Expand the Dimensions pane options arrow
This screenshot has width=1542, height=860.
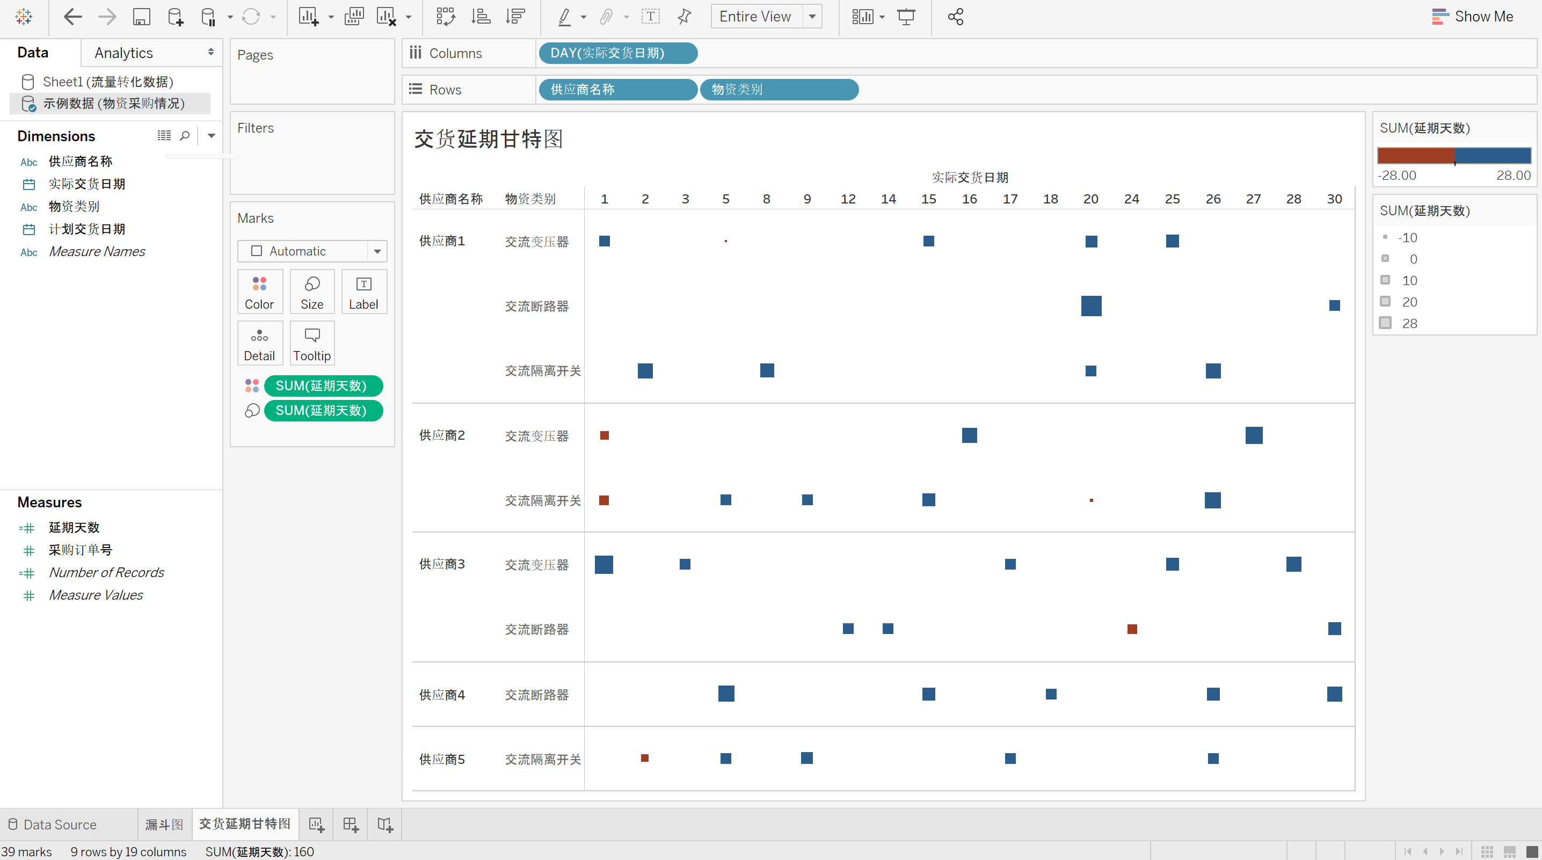[212, 136]
